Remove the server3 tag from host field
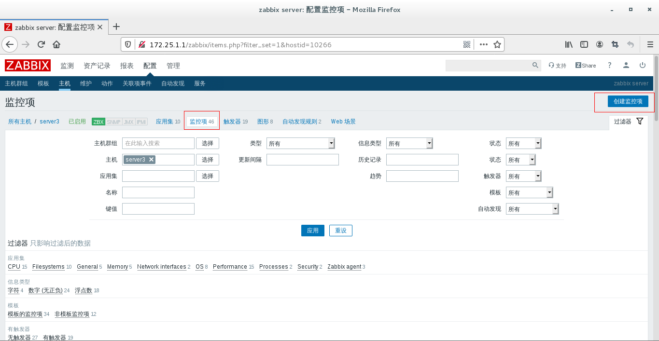The width and height of the screenshot is (659, 341). [151, 160]
